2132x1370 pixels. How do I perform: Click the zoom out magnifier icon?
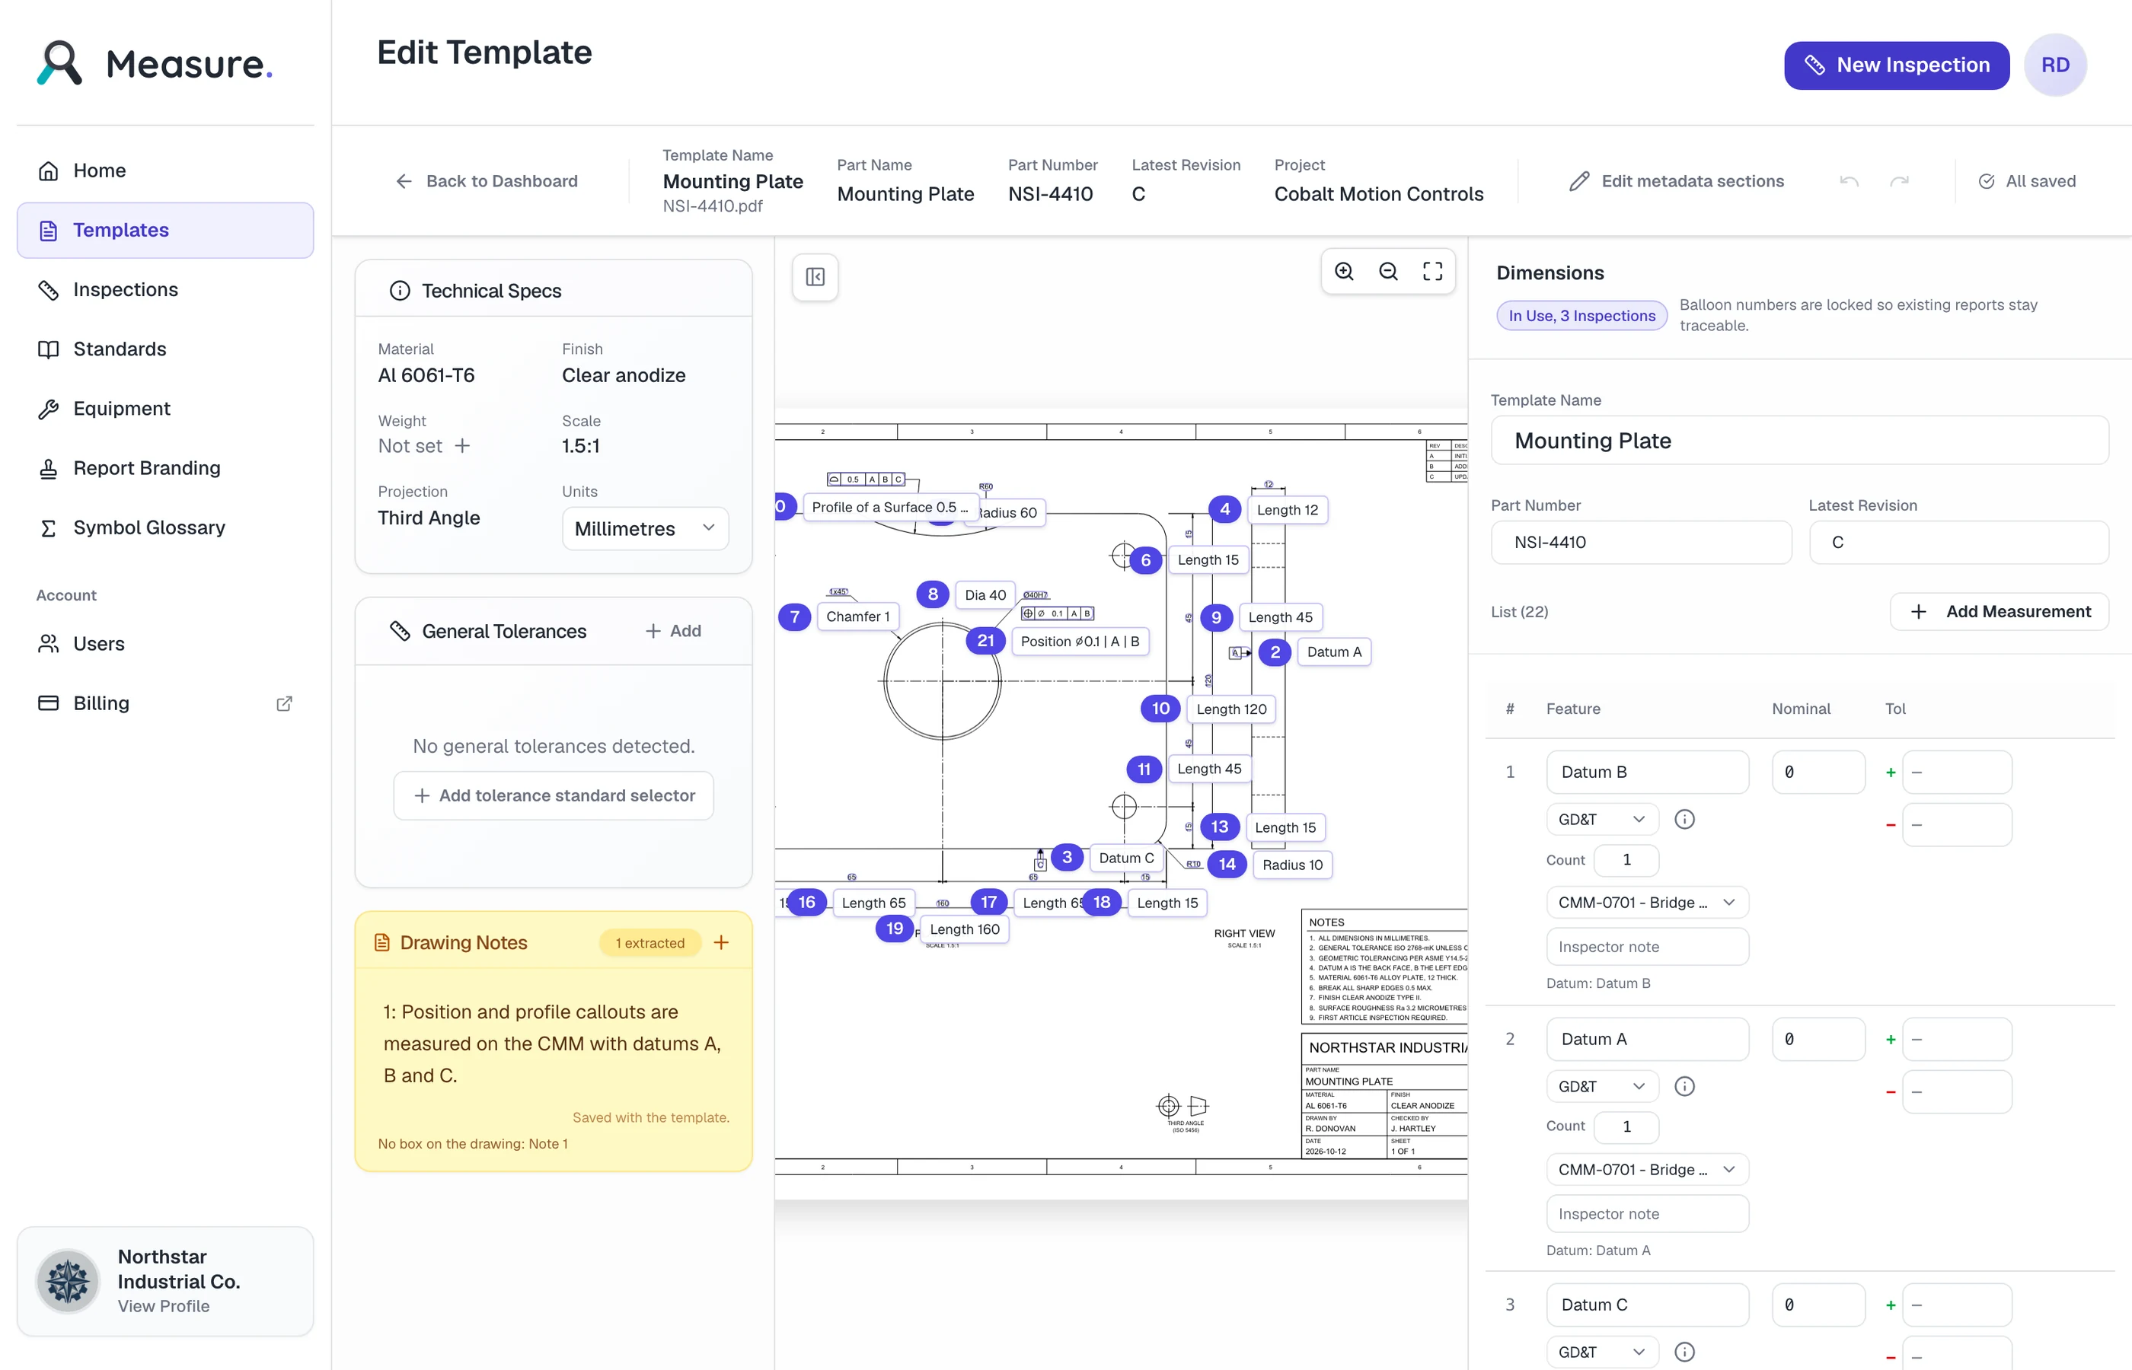coord(1388,271)
